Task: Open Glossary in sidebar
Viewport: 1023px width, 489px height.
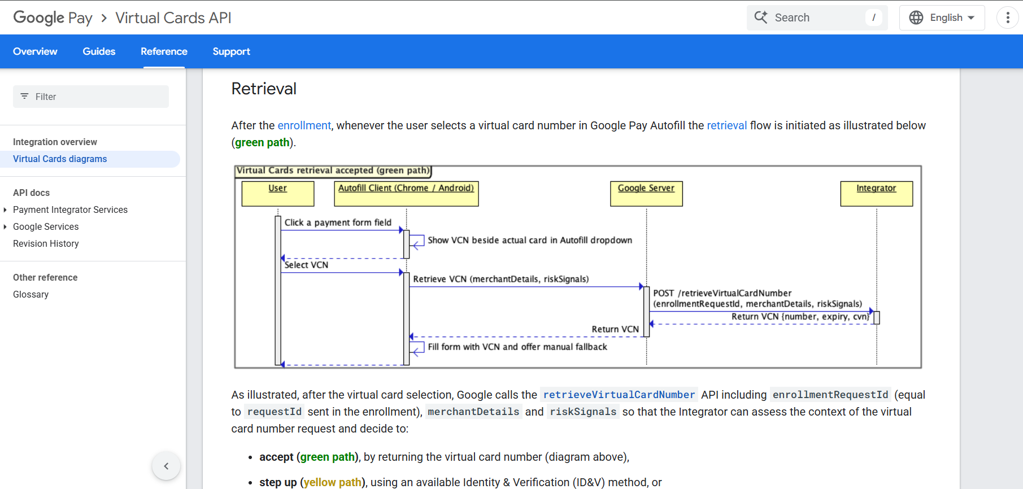Action: [x=31, y=294]
